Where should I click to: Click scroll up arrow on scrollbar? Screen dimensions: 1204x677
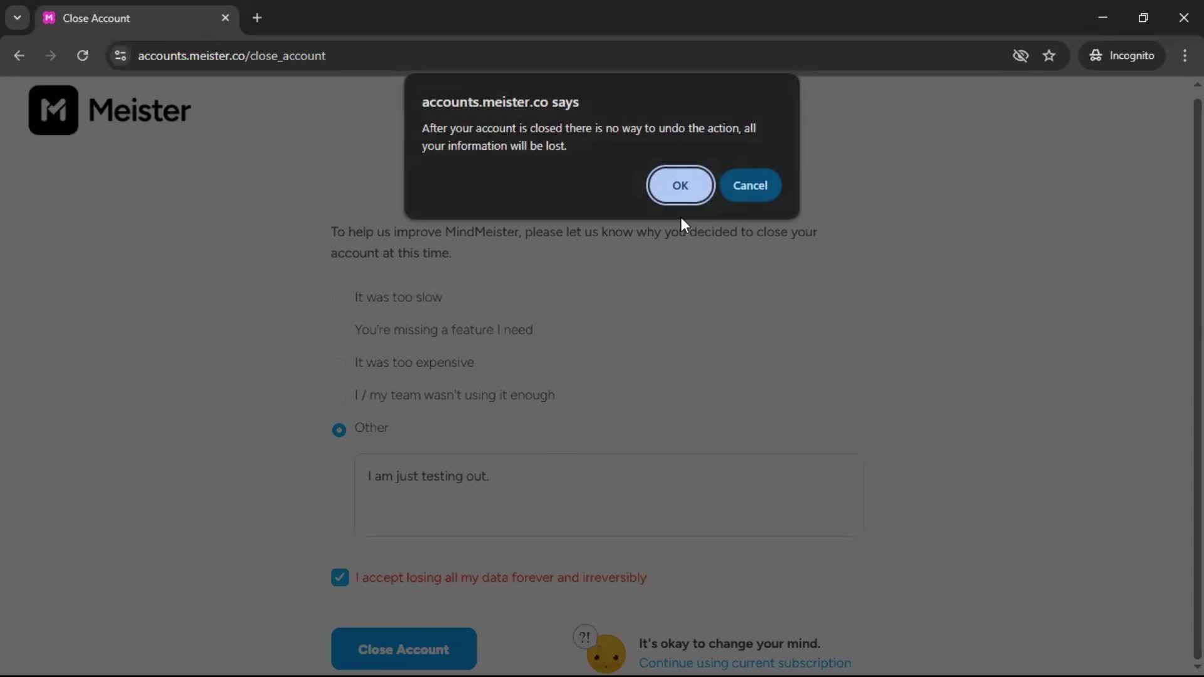[1197, 84]
